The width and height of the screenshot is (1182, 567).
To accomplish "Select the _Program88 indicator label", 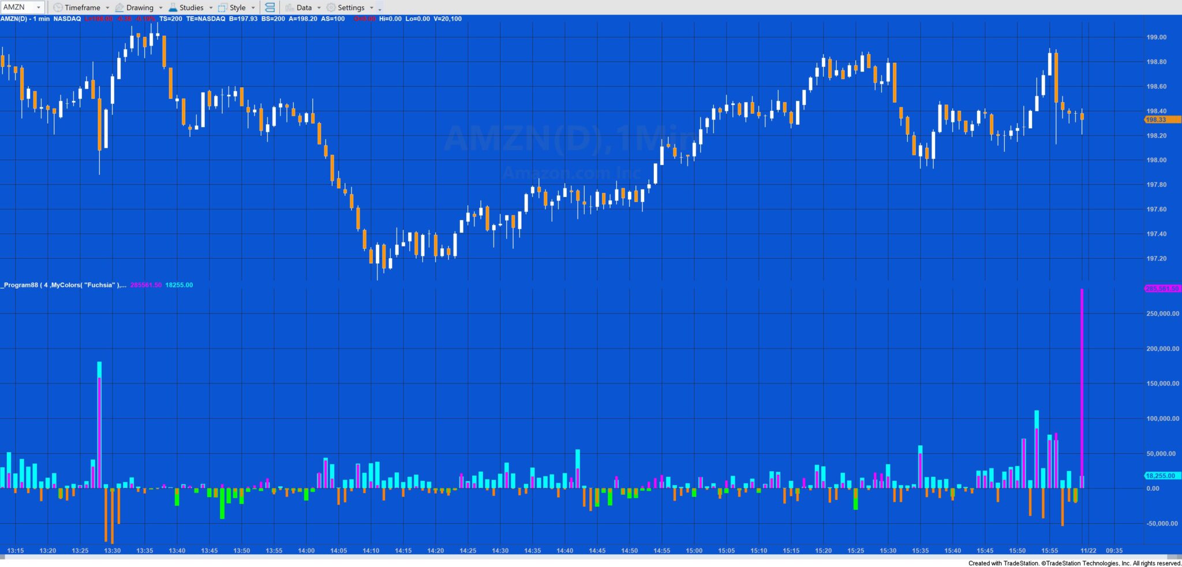I will tap(63, 285).
